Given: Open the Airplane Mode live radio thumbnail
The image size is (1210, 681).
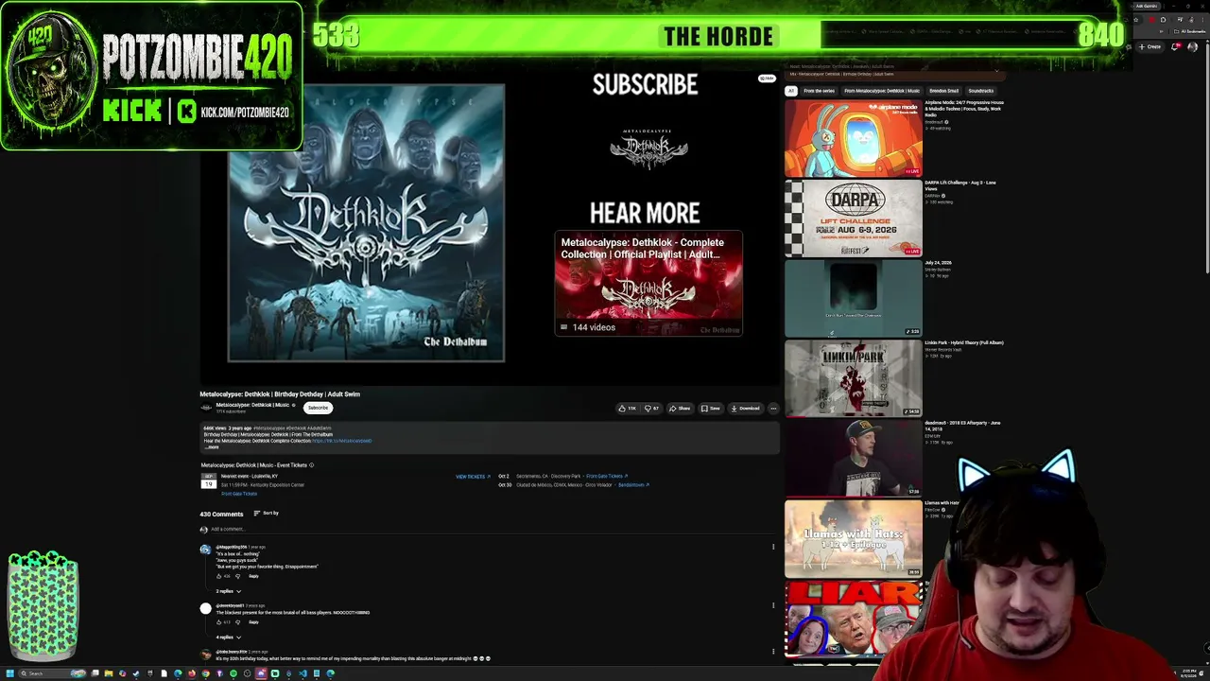Looking at the screenshot, I should tap(853, 138).
